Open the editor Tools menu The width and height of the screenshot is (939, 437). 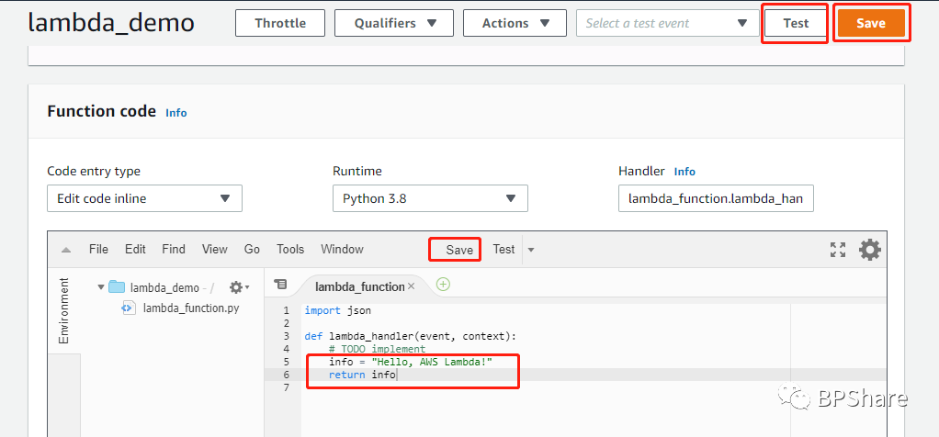tap(290, 249)
